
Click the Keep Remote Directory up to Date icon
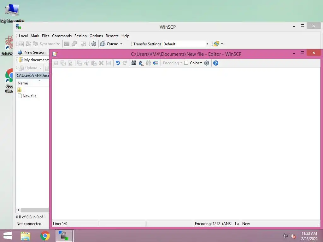tap(28, 44)
